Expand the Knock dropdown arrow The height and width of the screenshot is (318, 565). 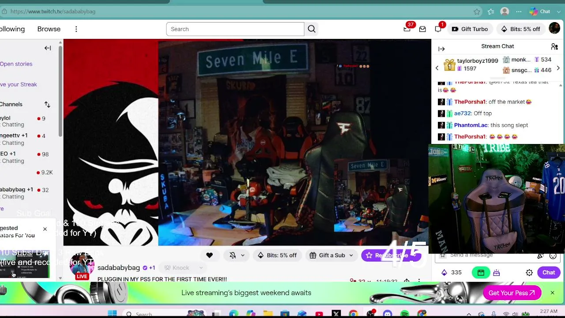click(201, 268)
